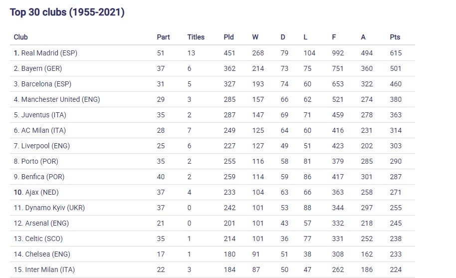Select AC Milan (ITA) in the list
This screenshot has height=278, width=456.
click(43, 130)
